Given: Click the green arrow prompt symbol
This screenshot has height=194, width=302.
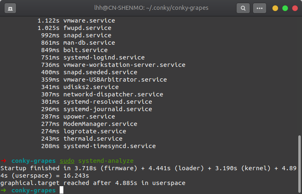Looking at the screenshot, I should [x=3, y=190].
